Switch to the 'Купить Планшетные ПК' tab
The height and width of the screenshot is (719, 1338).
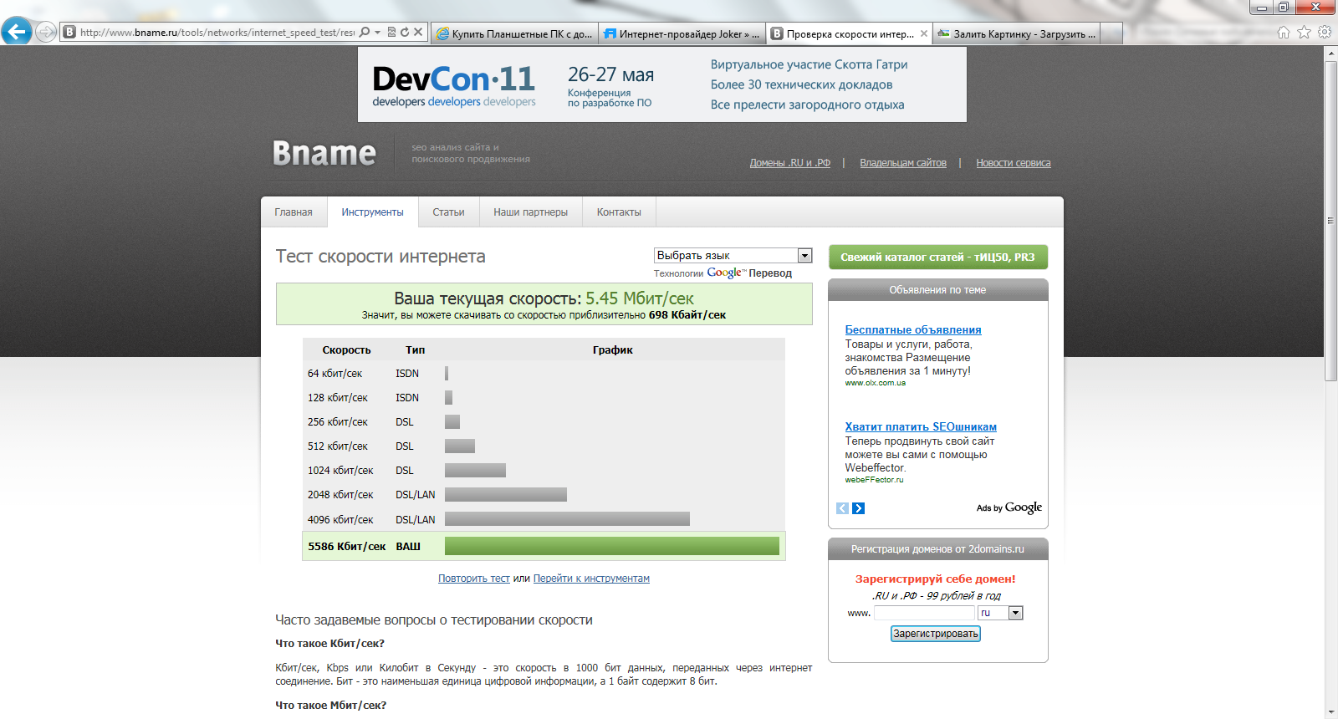[515, 33]
